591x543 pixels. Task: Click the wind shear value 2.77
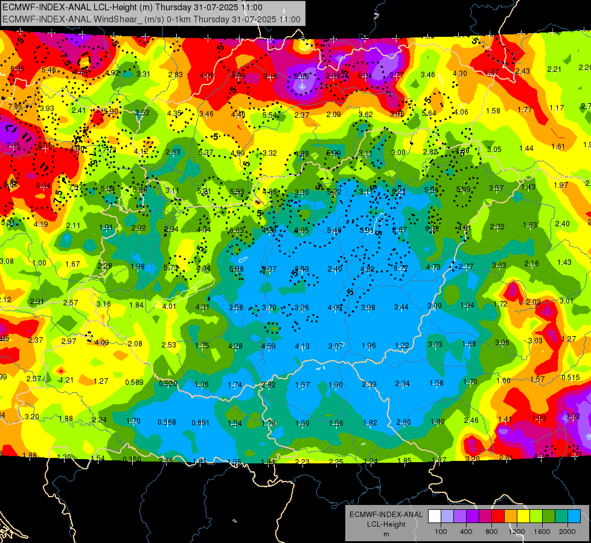466,267
